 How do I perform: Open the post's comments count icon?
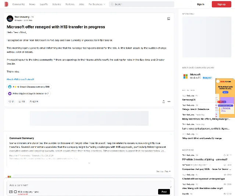19,101
